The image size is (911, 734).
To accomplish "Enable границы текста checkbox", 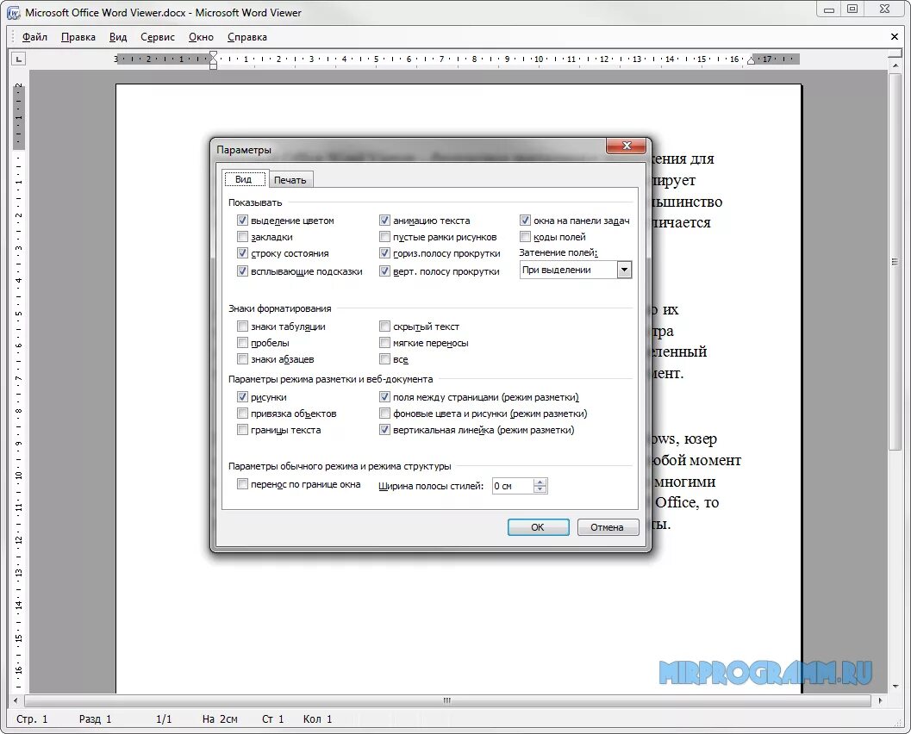I will point(242,429).
